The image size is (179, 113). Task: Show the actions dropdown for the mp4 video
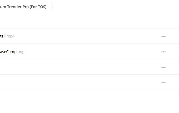163,37
